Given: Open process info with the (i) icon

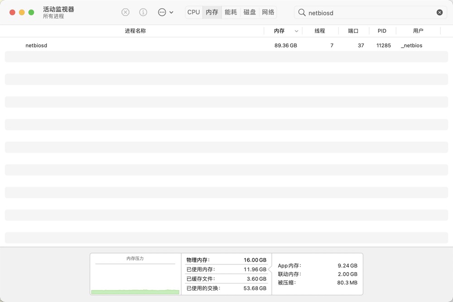Looking at the screenshot, I should (143, 12).
